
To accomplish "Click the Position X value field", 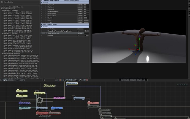I will pyautogui.click(x=80, y=5).
